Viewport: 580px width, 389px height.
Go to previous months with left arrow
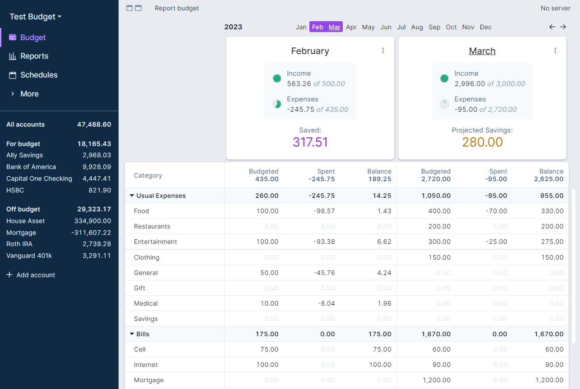click(x=552, y=27)
